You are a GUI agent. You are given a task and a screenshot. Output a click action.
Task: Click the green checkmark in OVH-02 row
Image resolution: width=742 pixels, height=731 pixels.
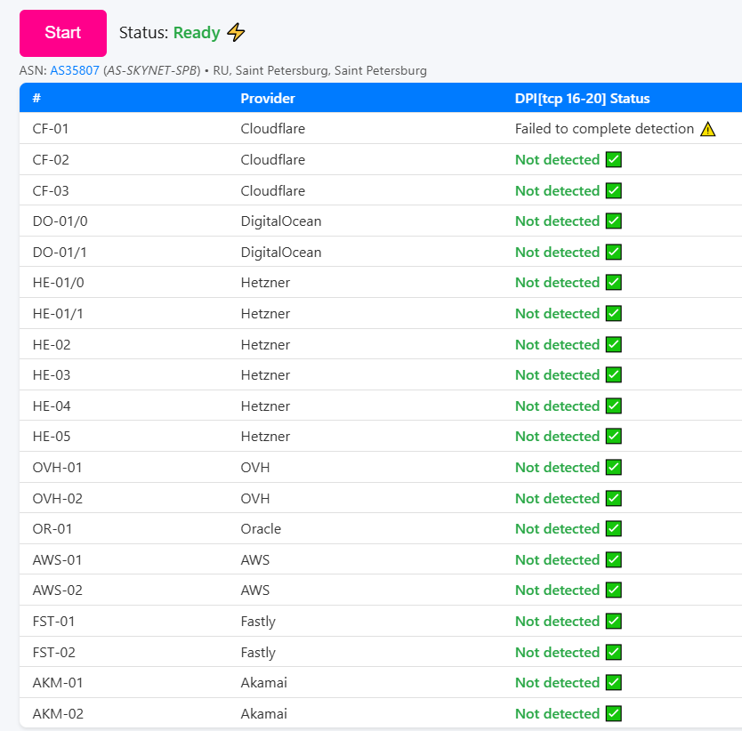pos(614,498)
